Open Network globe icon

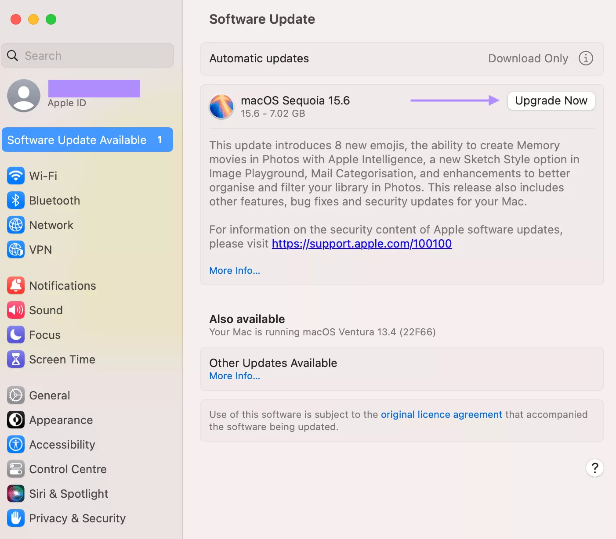[x=16, y=225]
